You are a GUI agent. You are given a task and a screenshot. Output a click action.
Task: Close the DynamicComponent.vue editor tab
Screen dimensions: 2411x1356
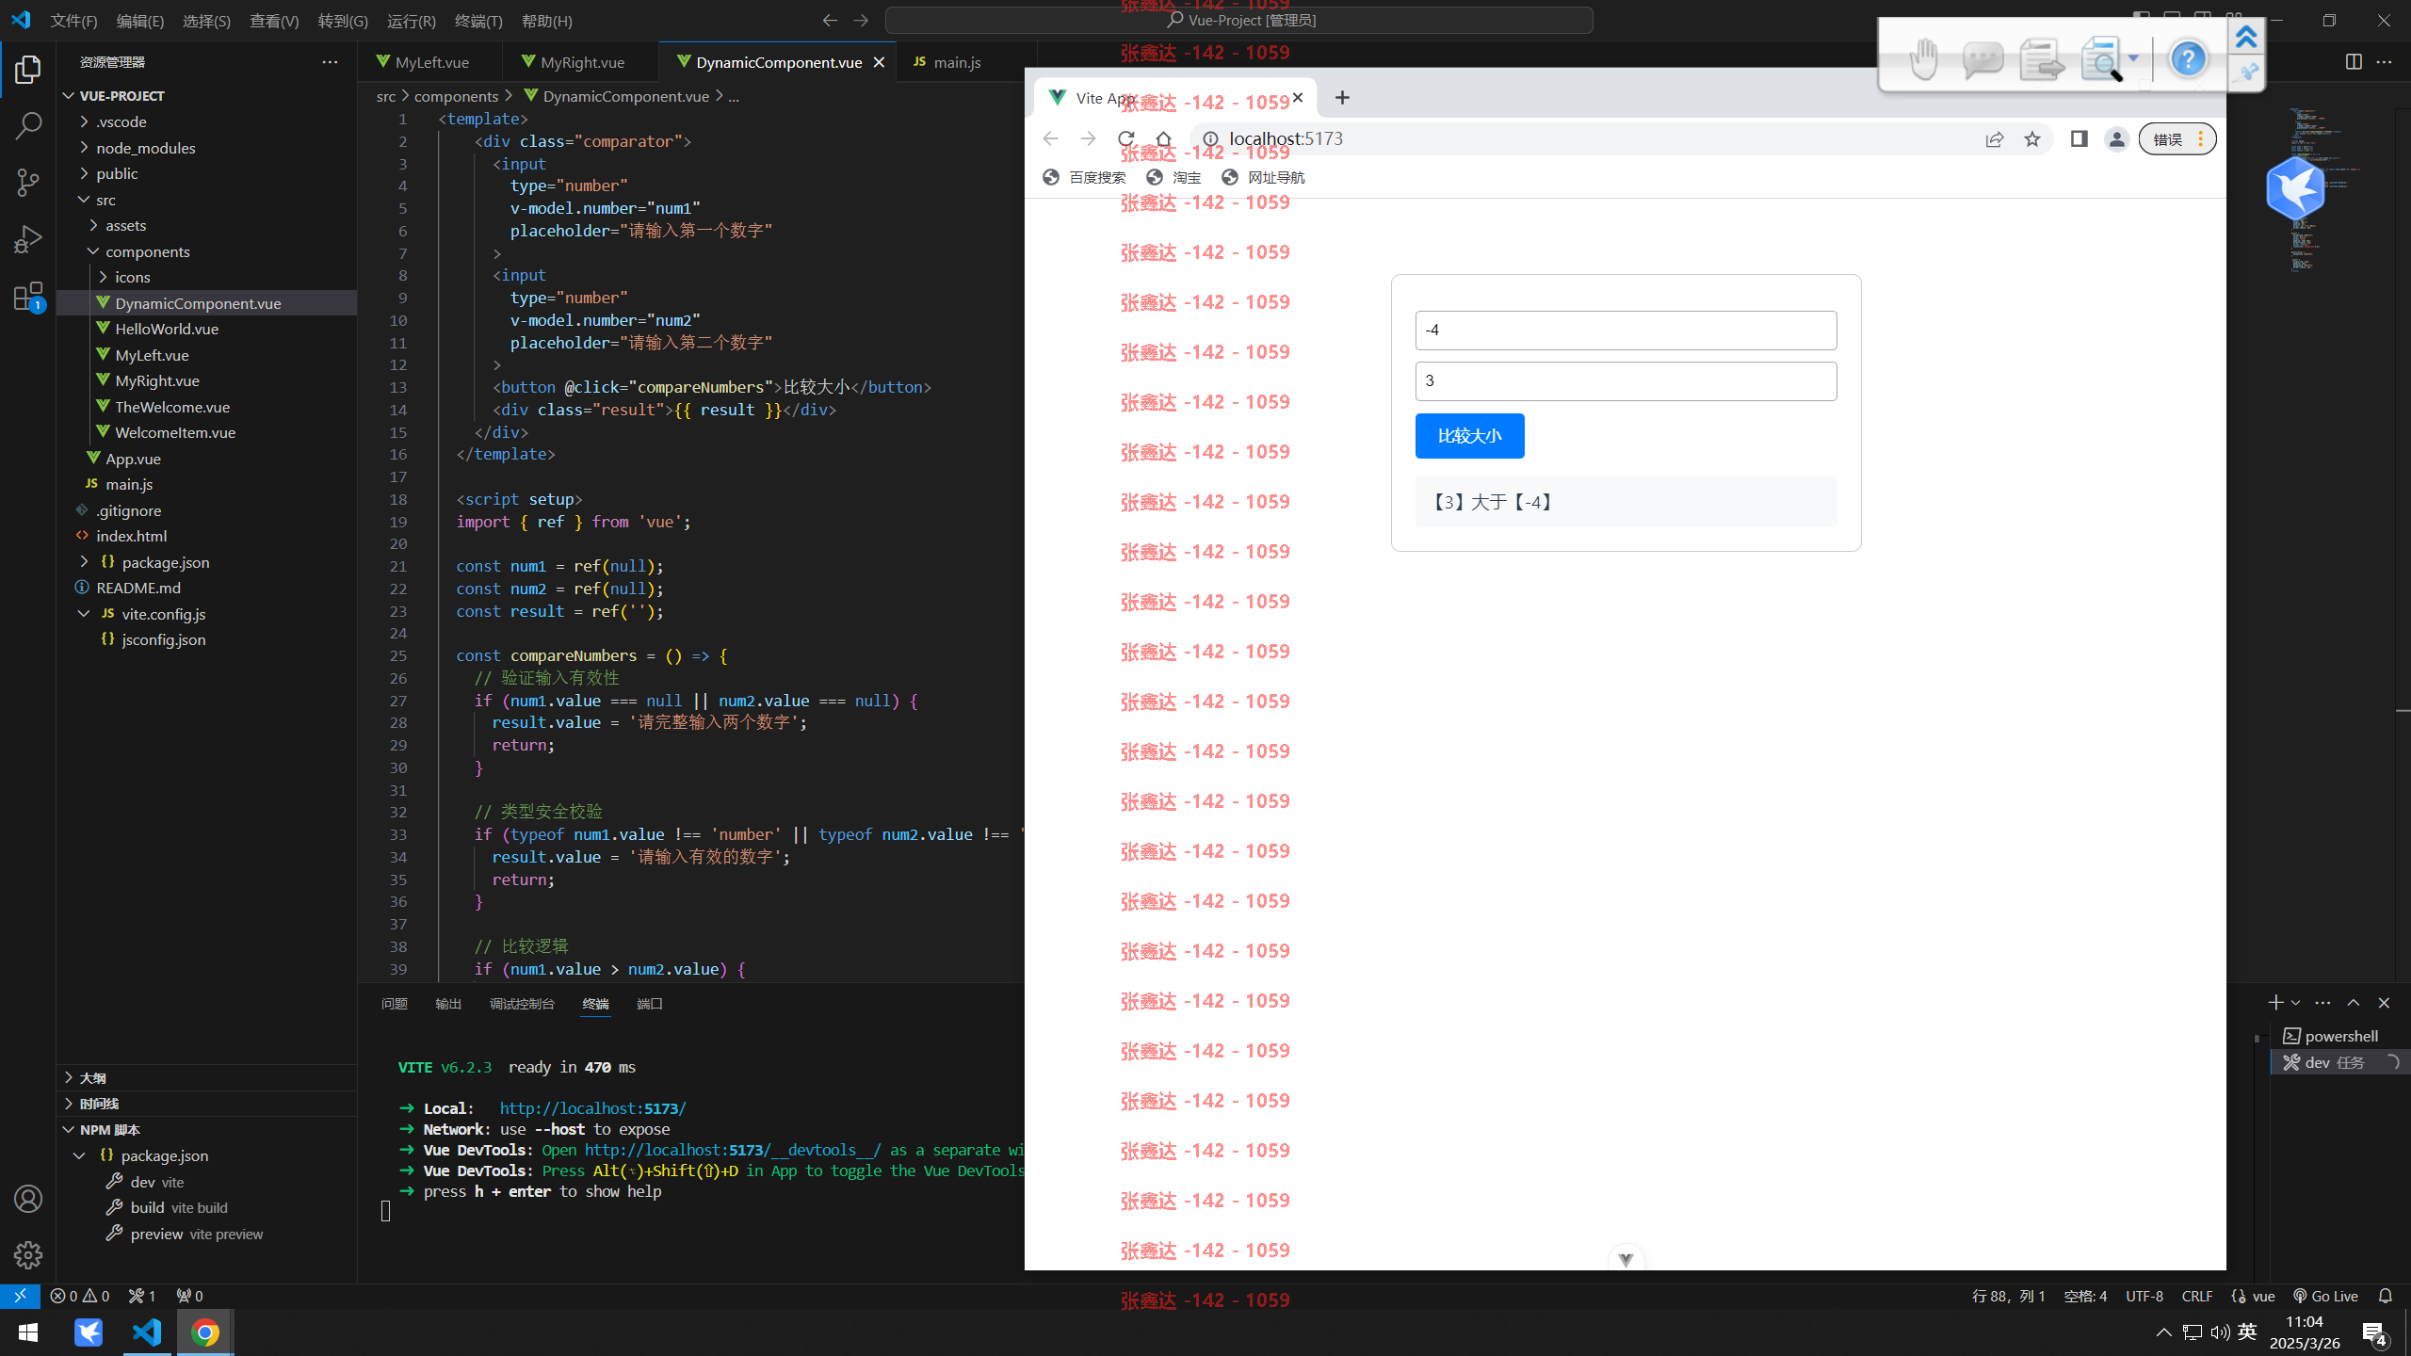tap(879, 62)
